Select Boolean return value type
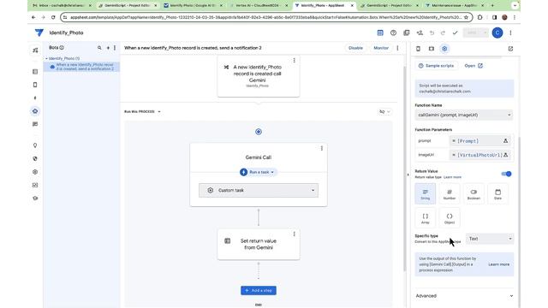548x308 pixels. (x=474, y=193)
